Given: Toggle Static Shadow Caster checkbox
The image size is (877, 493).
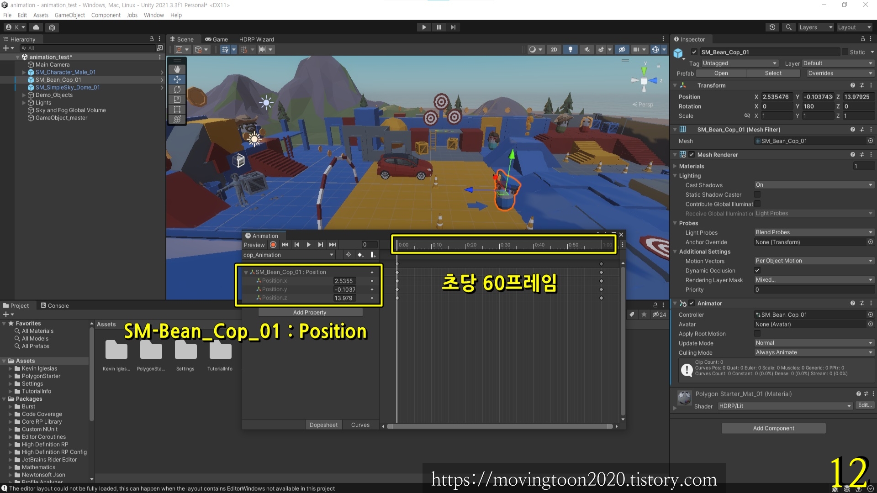Looking at the screenshot, I should pos(757,194).
